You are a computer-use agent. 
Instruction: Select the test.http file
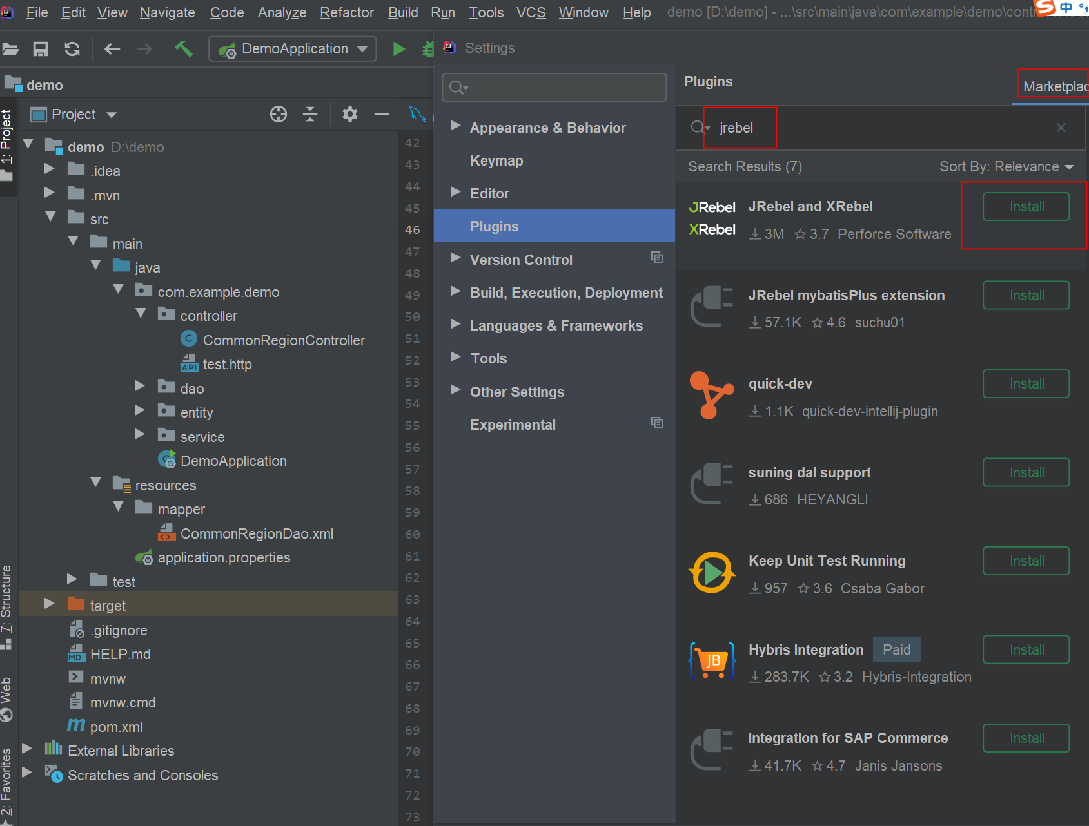pos(227,365)
